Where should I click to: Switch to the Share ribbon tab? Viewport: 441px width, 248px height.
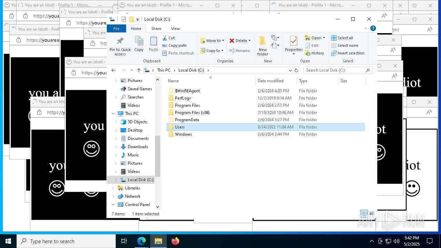tap(156, 29)
